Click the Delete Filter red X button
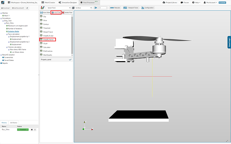231x144 pixels. click(x=67, y=12)
